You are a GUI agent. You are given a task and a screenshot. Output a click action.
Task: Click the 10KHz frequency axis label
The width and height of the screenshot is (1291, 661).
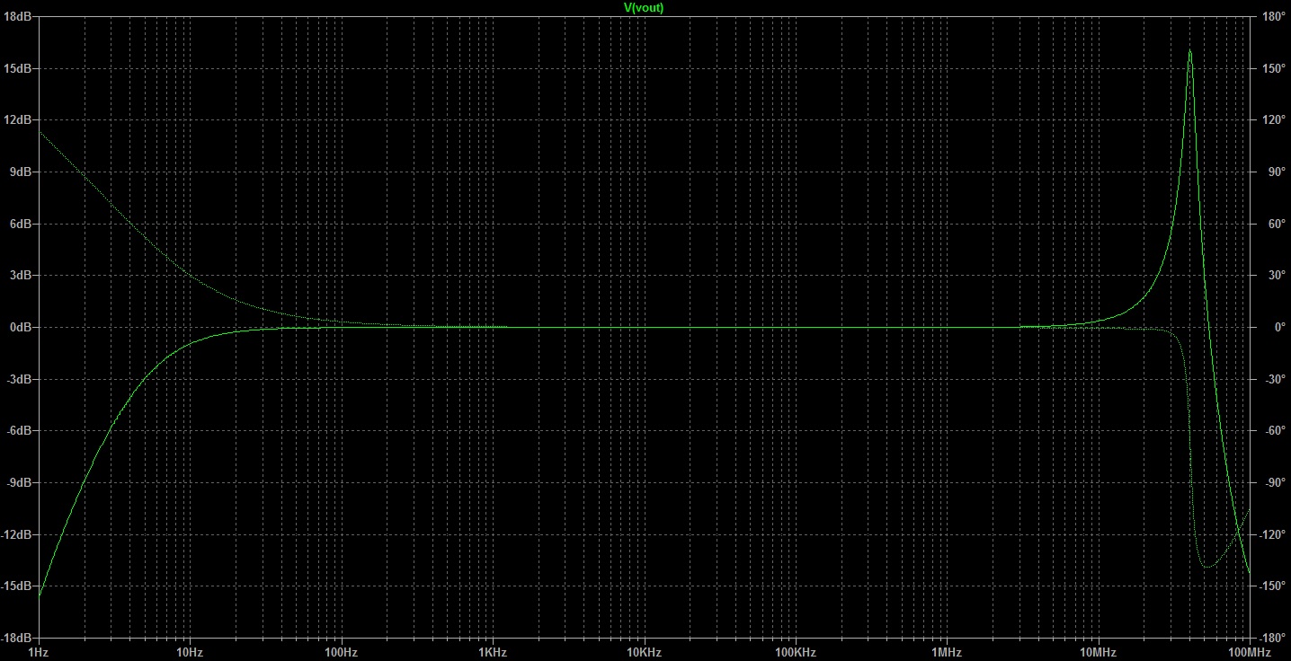(x=644, y=651)
